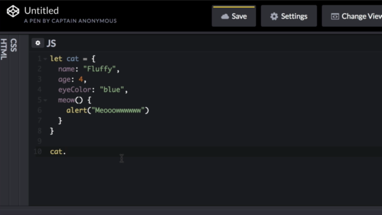Viewport: 382px width, 215px height.
Task: Click the CodePen logo icon
Action: click(x=13, y=11)
